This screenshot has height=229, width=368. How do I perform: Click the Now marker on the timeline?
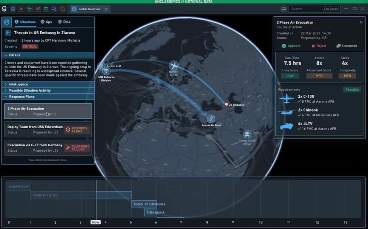[96, 222]
